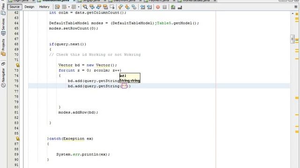Click the scrollbar up arrow
300x168 pixels.
tap(292, 14)
